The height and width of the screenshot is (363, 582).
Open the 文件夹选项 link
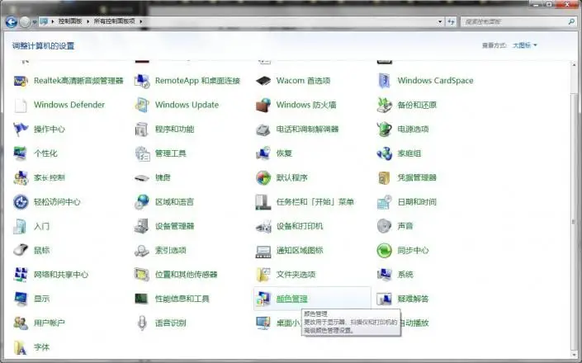pos(296,275)
